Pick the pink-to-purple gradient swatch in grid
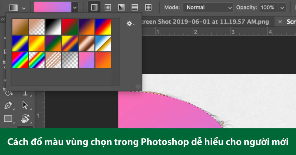The width and height of the screenshot is (296, 155). (x=86, y=60)
